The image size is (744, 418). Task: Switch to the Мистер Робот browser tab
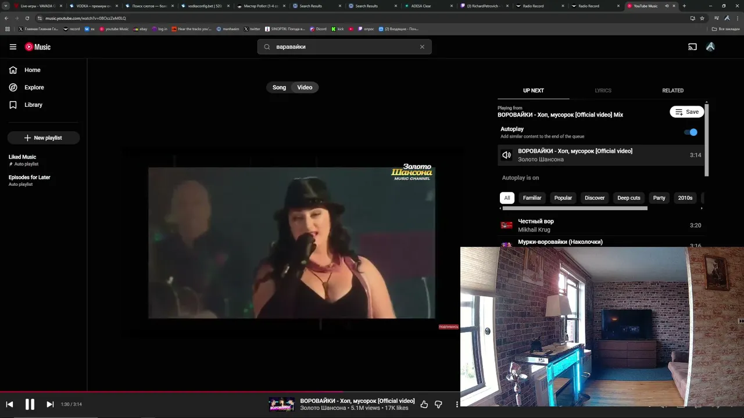(x=261, y=6)
